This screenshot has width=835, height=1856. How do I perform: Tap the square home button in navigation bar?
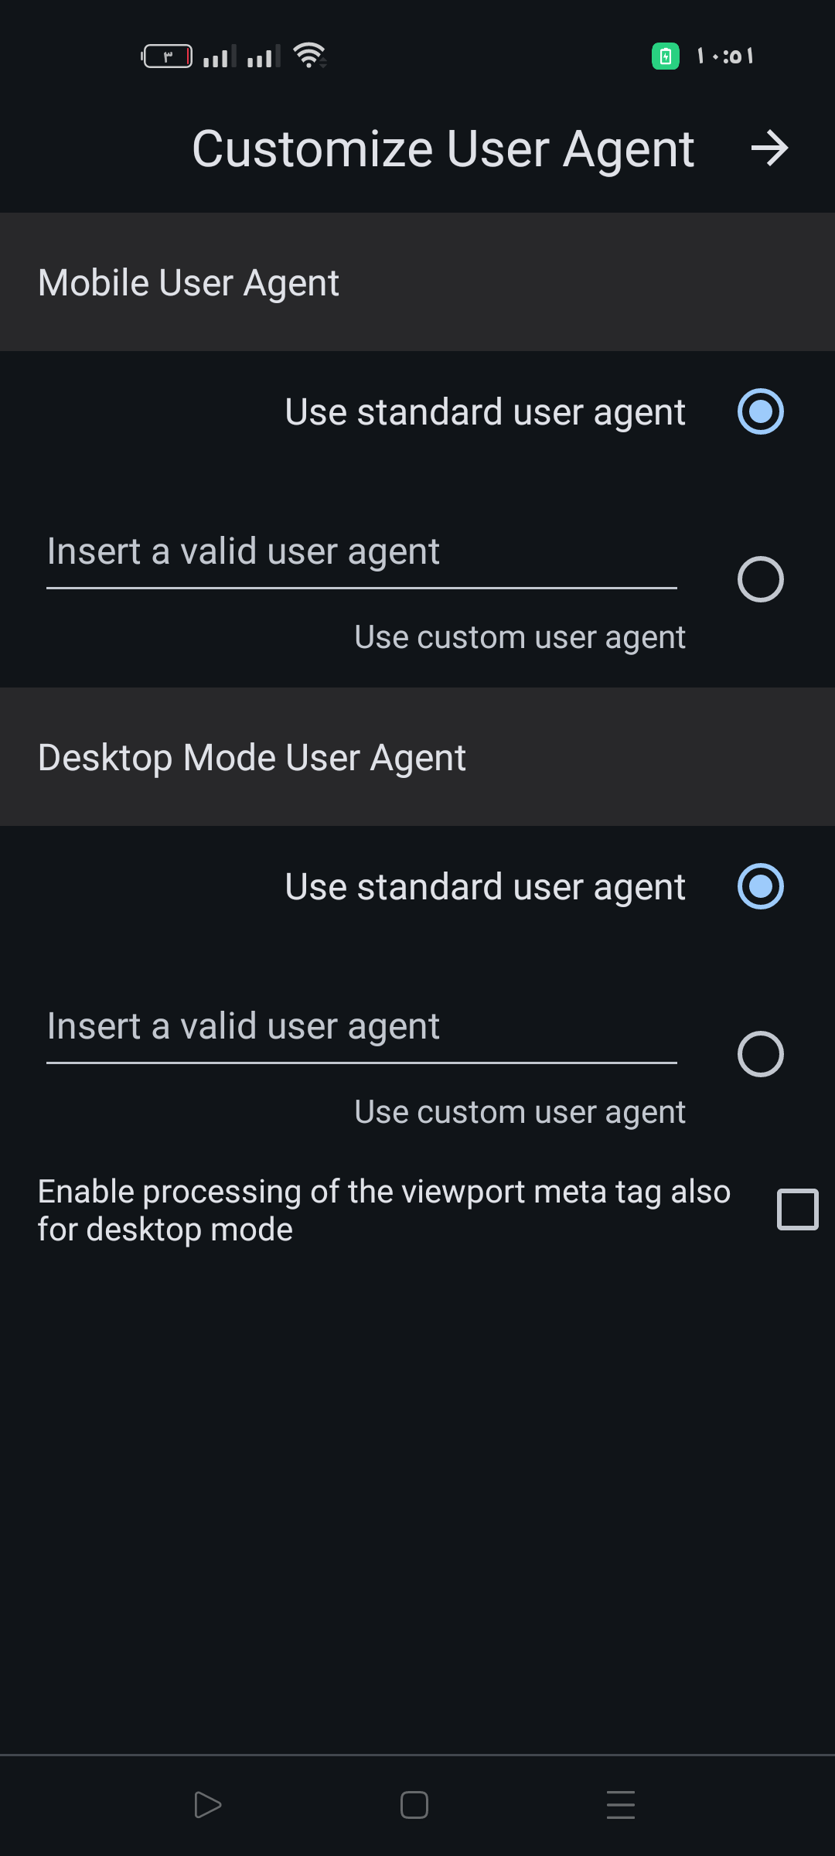click(x=414, y=1805)
